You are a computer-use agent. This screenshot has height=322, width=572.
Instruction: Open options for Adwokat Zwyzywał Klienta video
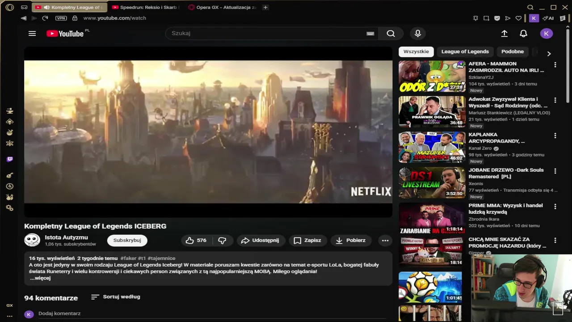[555, 100]
